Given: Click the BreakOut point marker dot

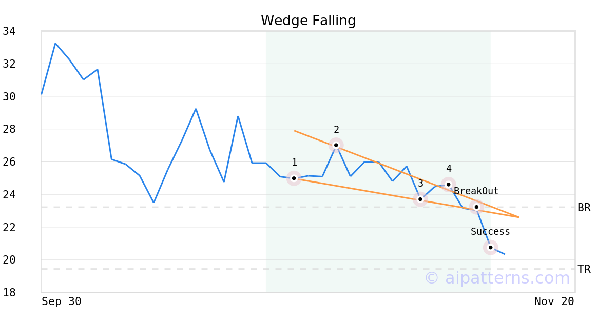Looking at the screenshot, I should (x=476, y=207).
